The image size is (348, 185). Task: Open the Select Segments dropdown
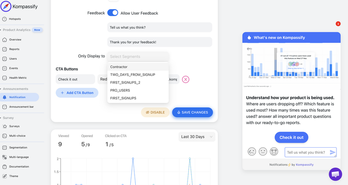click(x=138, y=56)
